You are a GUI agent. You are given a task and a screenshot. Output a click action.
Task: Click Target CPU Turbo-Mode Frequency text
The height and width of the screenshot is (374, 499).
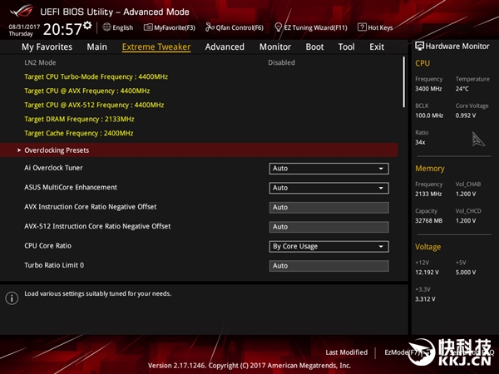(x=96, y=77)
